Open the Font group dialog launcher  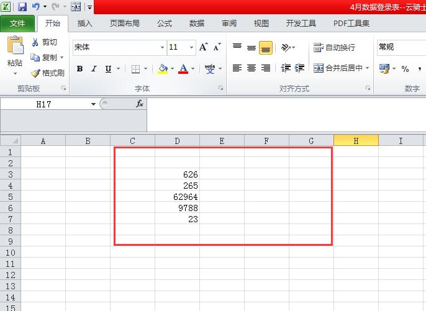pyautogui.click(x=221, y=88)
